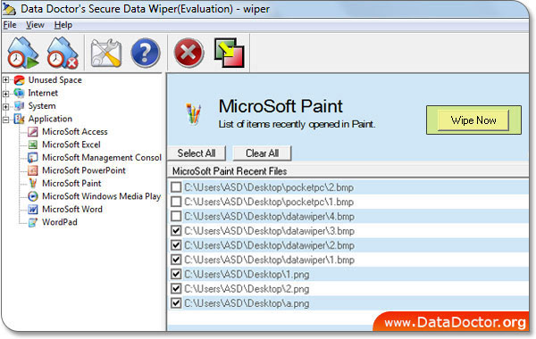Click the System computer tree icon

click(x=19, y=106)
